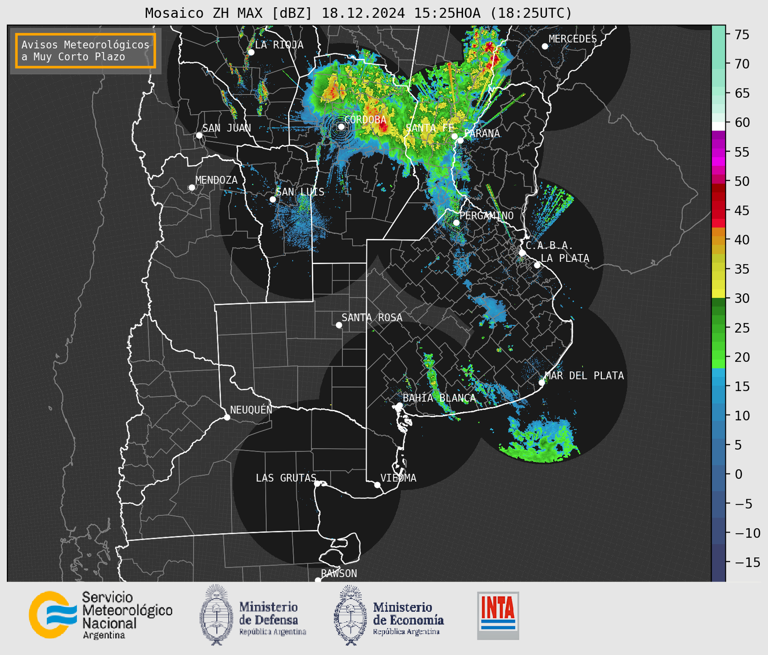
Task: Click the LA RIOJA city marker dot
Action: click(x=251, y=52)
